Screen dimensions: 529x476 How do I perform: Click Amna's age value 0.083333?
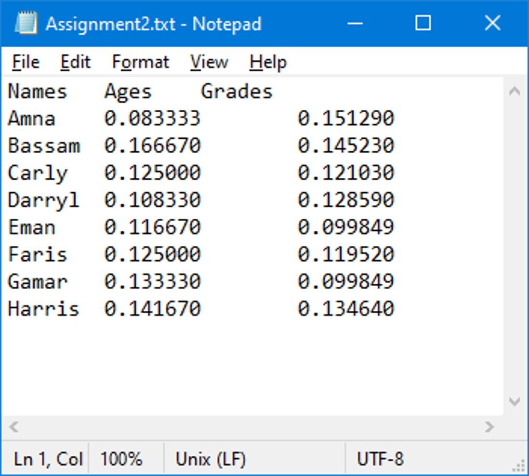click(153, 119)
